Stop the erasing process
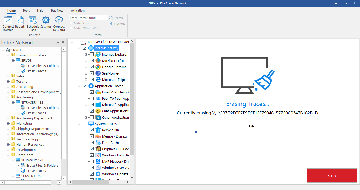Screen dimensions: 360x190 [x=332, y=176]
